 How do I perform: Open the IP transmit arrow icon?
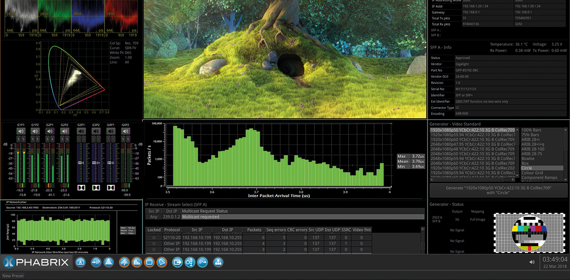[202, 262]
